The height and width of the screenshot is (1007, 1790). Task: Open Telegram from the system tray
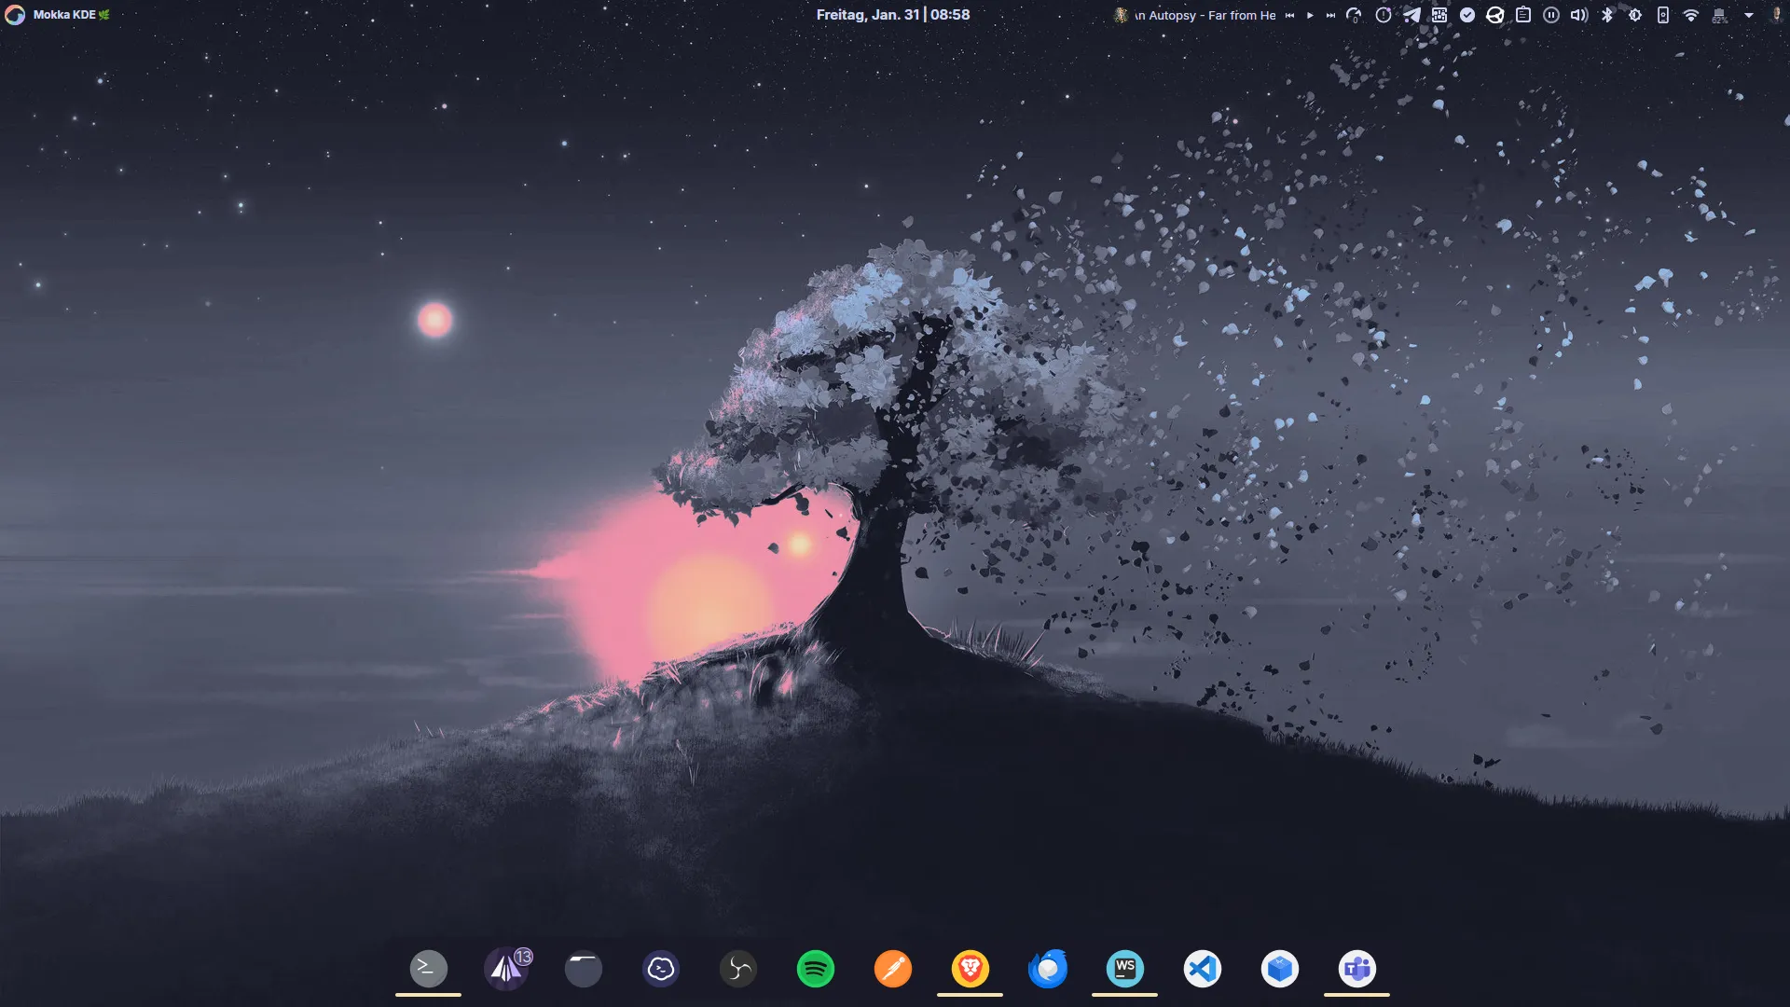click(x=1411, y=15)
